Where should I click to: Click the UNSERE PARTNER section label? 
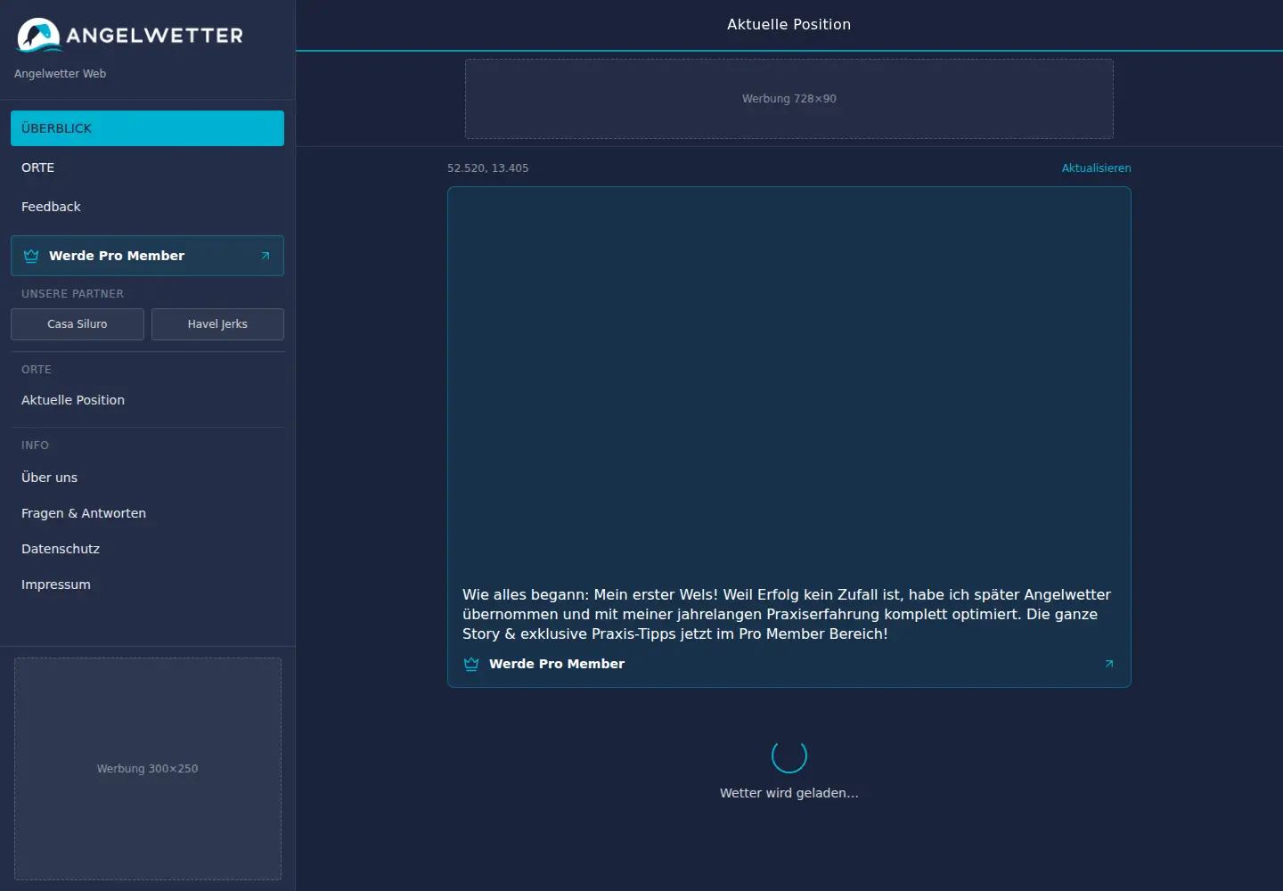pos(73,294)
